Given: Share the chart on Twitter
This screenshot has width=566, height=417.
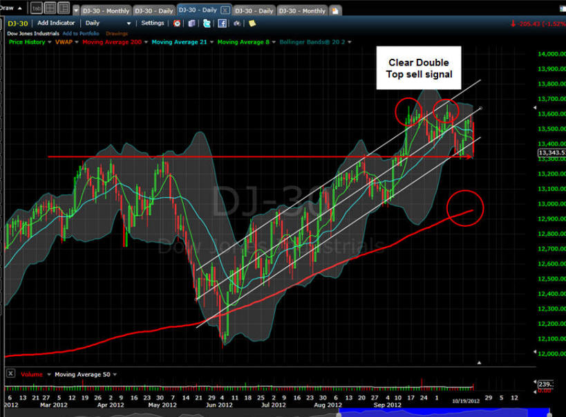Looking at the screenshot, I should click(207, 24).
